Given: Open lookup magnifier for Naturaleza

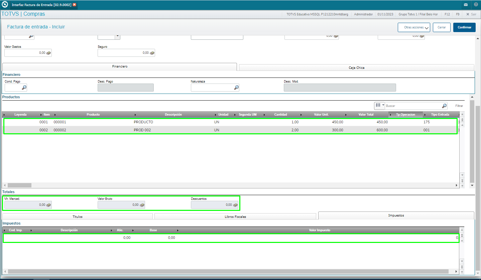Looking at the screenshot, I should (236, 88).
